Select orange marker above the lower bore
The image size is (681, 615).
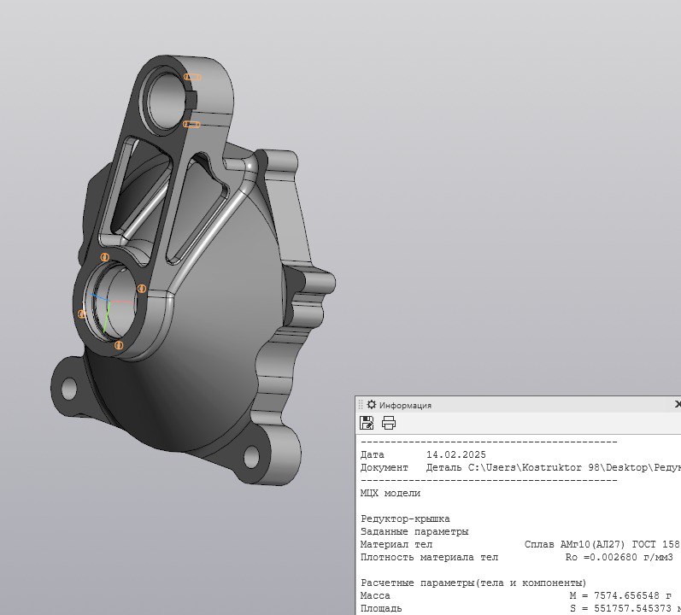click(105, 257)
